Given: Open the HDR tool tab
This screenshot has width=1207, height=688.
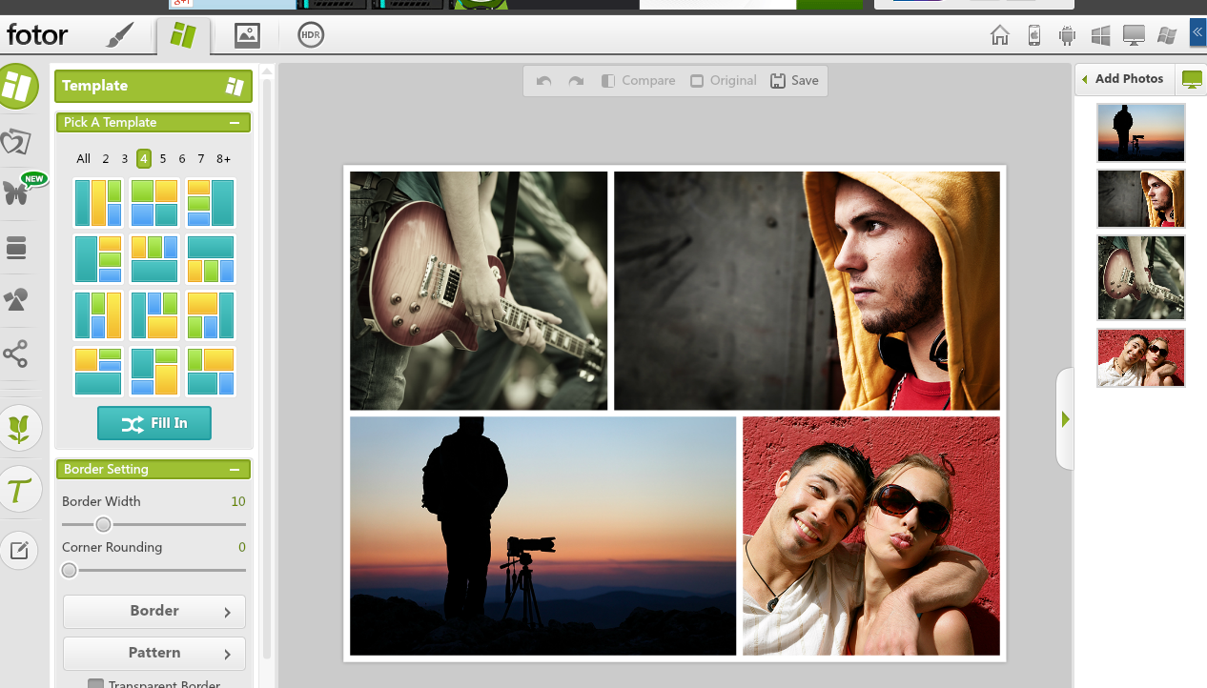Looking at the screenshot, I should pos(311,36).
